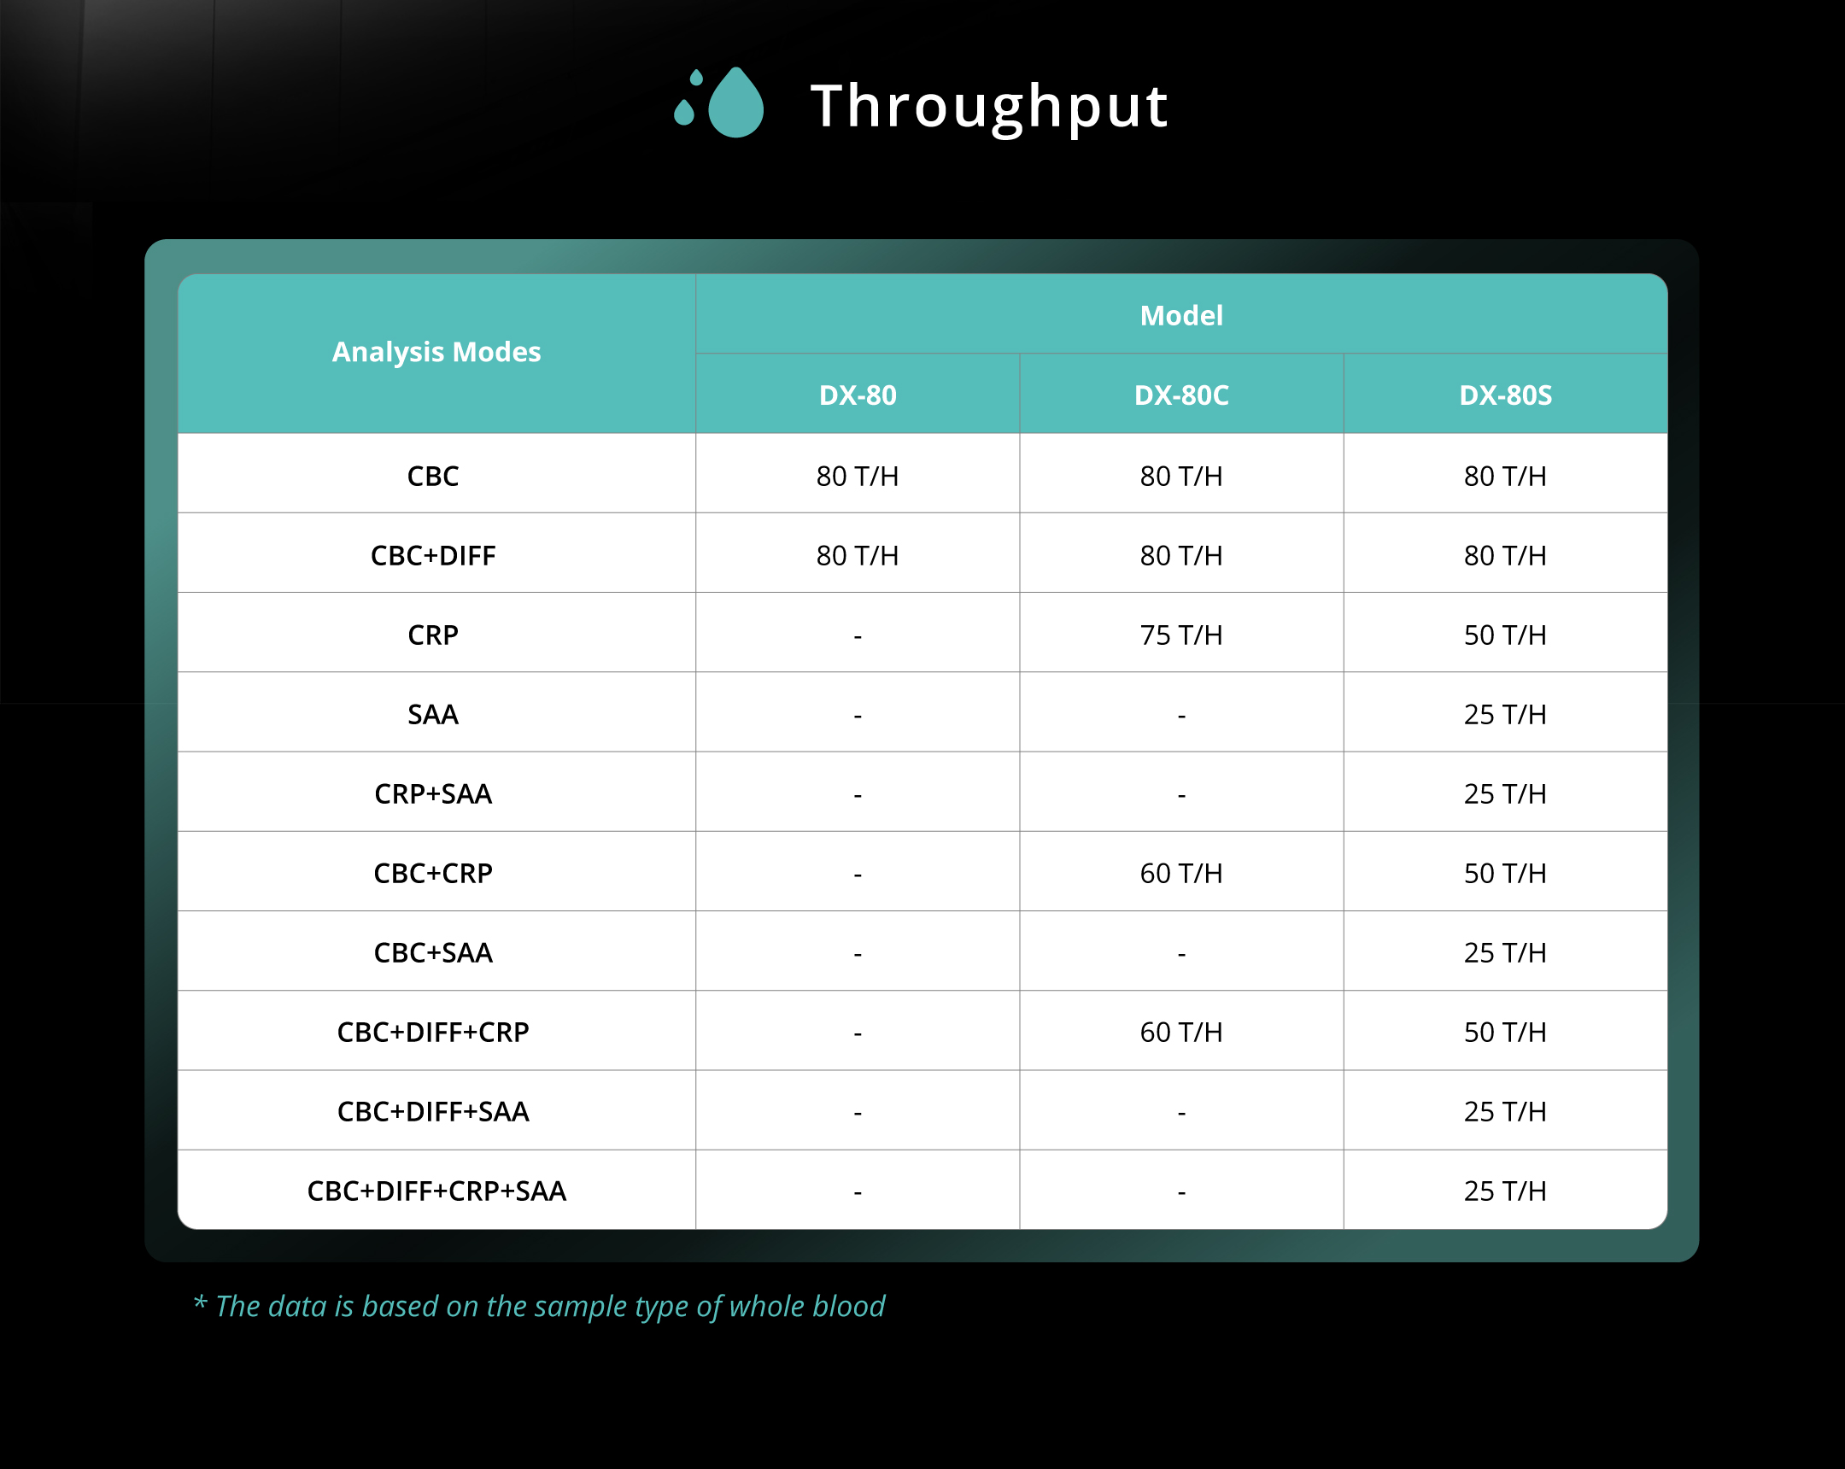Click the Throughput title text
Image resolution: width=1845 pixels, height=1469 pixels.
(x=989, y=106)
